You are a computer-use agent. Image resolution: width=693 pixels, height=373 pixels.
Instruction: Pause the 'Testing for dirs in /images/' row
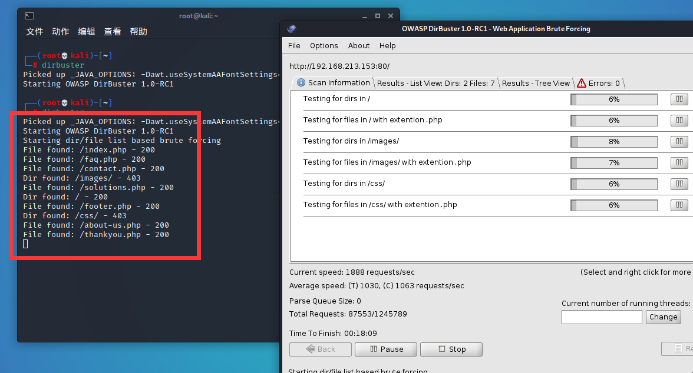coord(679,142)
